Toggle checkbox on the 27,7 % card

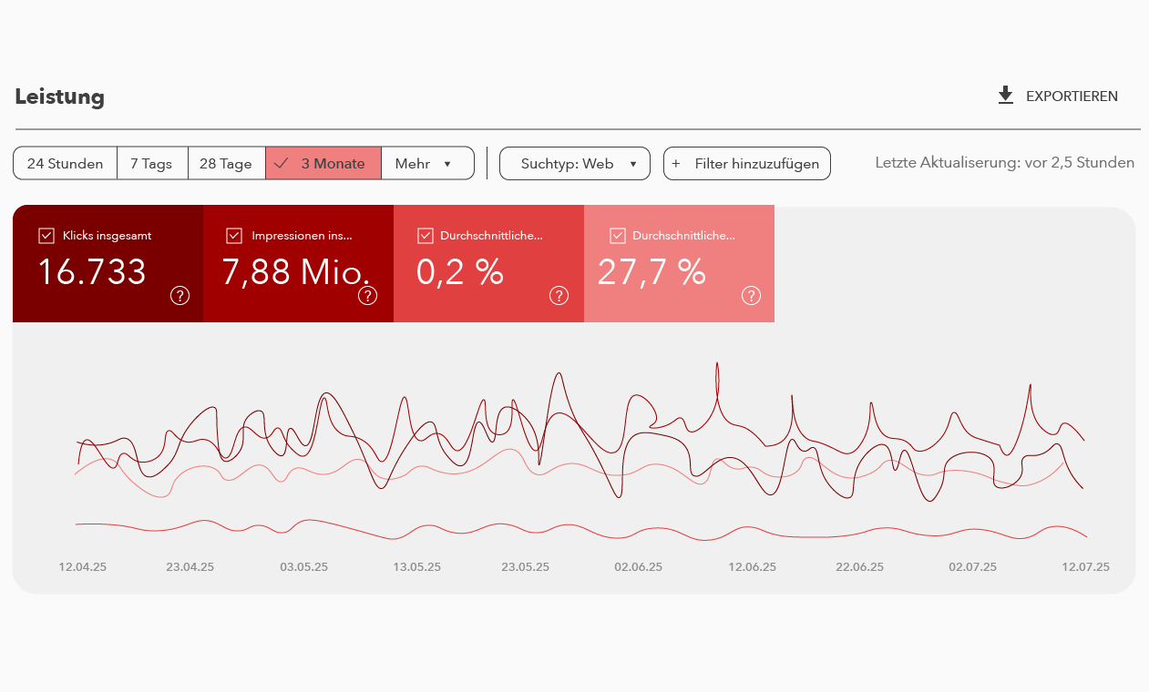click(x=618, y=236)
